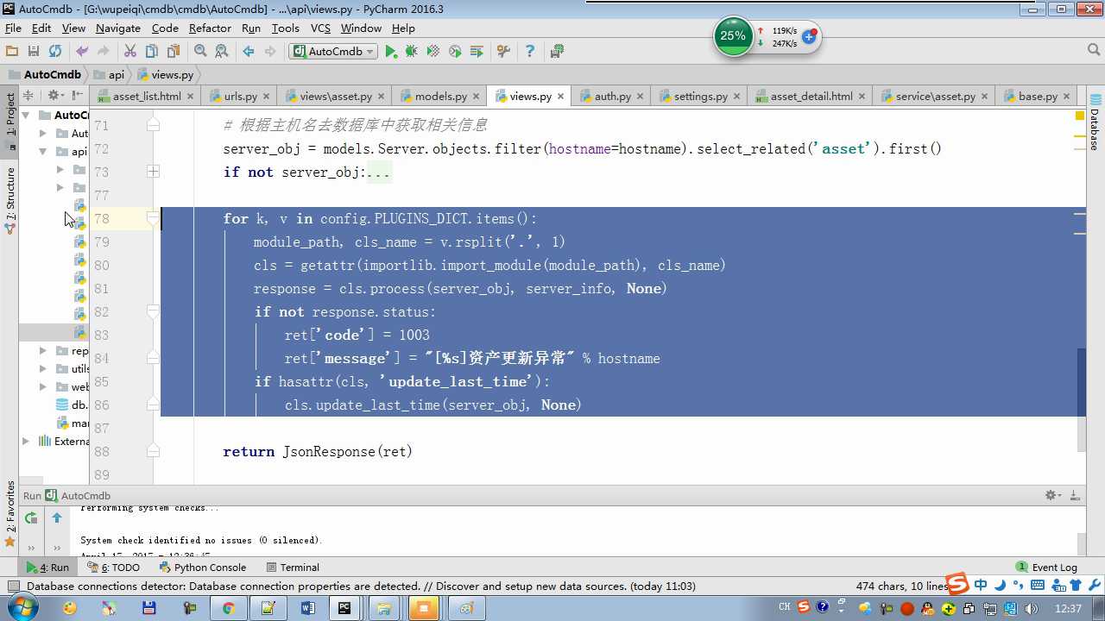Open Word from the taskbar

point(307,608)
